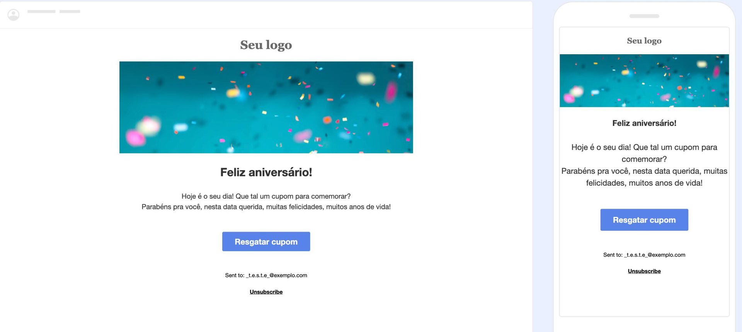Click 'Parabéns pra você' line in desktop preview
This screenshot has height=332, width=742.
point(266,207)
